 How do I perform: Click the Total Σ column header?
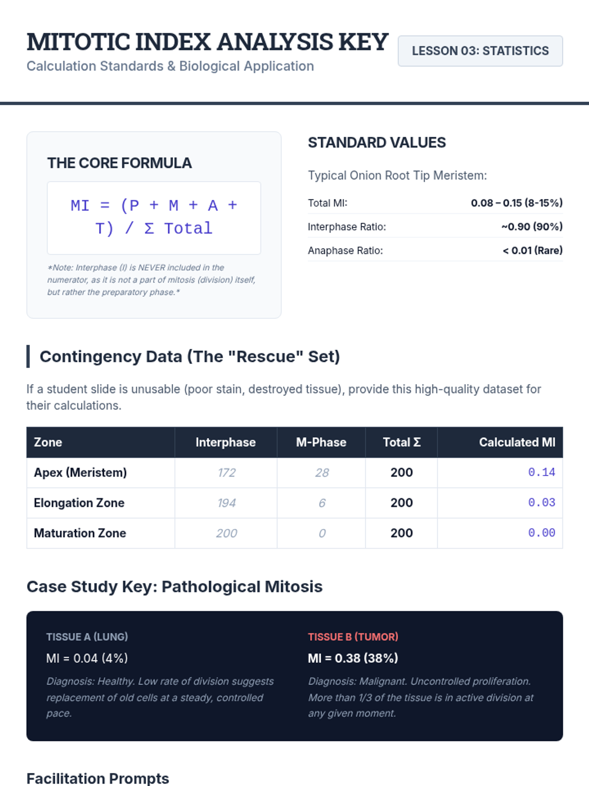pyautogui.click(x=402, y=442)
